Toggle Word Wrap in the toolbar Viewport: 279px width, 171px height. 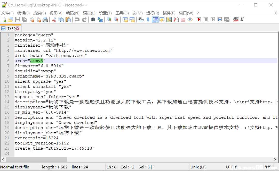point(141,20)
